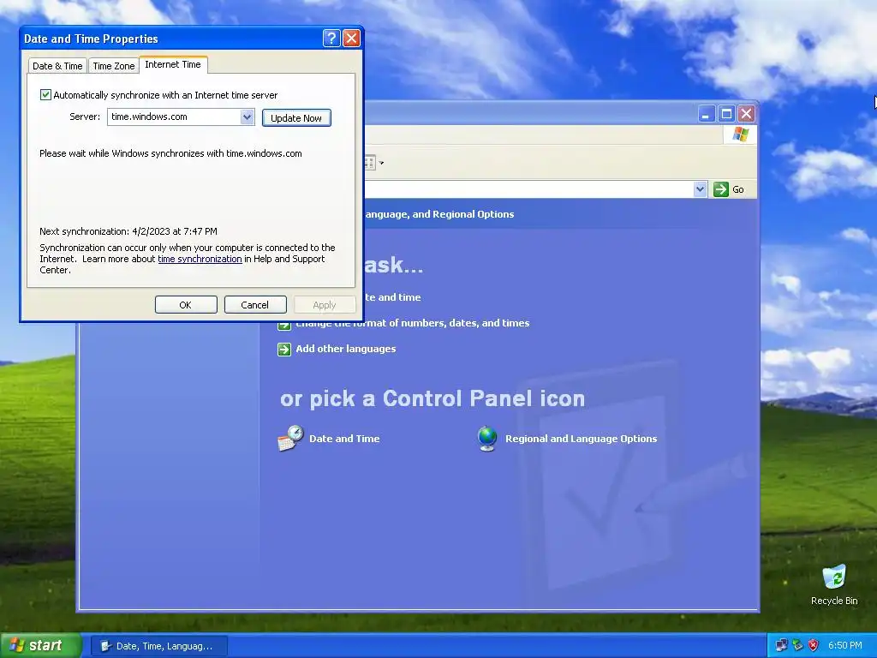
Task: Click the 'Date, Time, Languag...' taskbar button
Action: pos(158,646)
